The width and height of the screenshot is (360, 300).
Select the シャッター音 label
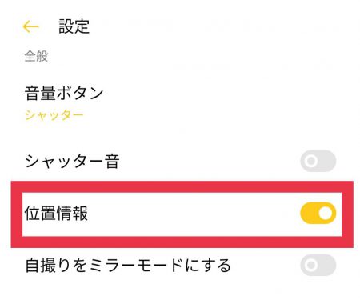(x=72, y=162)
